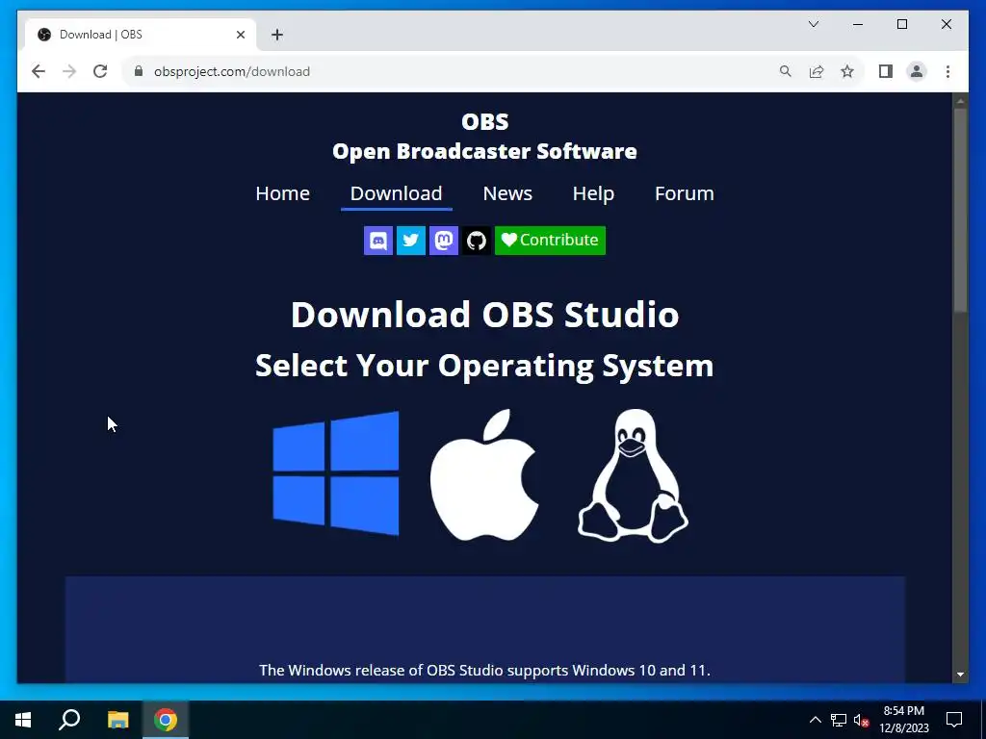Screen dimensions: 986x739
Task: Toggle the Chrome side panel icon
Action: 886,71
